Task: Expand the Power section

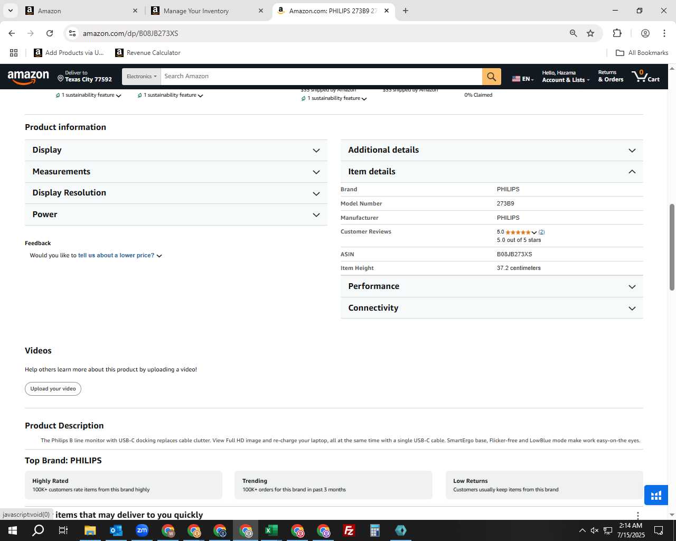Action: (176, 214)
